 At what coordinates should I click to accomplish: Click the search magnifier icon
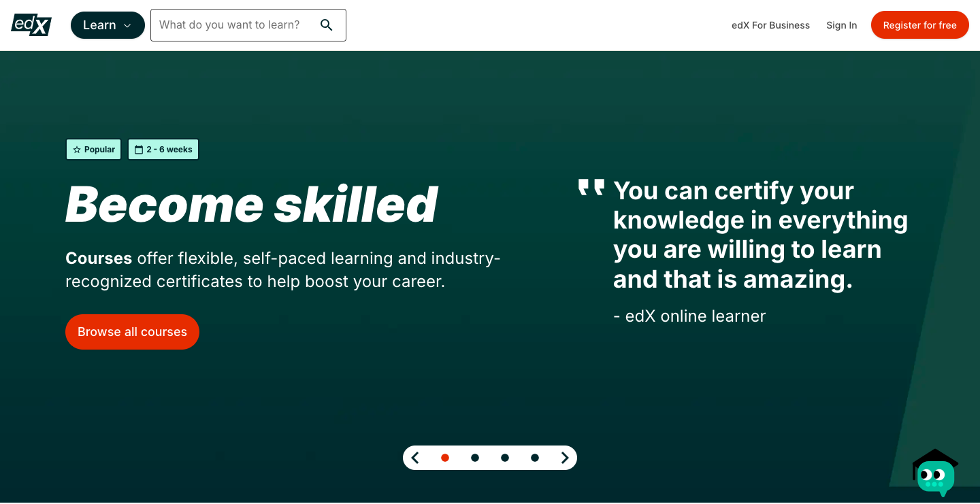(327, 24)
